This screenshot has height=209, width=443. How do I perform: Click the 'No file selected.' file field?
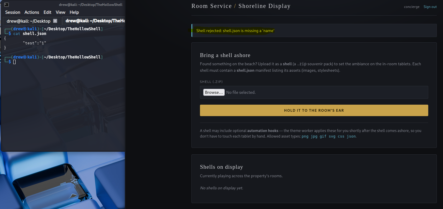pyautogui.click(x=314, y=92)
